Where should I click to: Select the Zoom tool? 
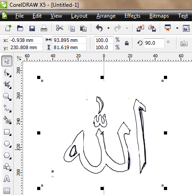click(7, 97)
